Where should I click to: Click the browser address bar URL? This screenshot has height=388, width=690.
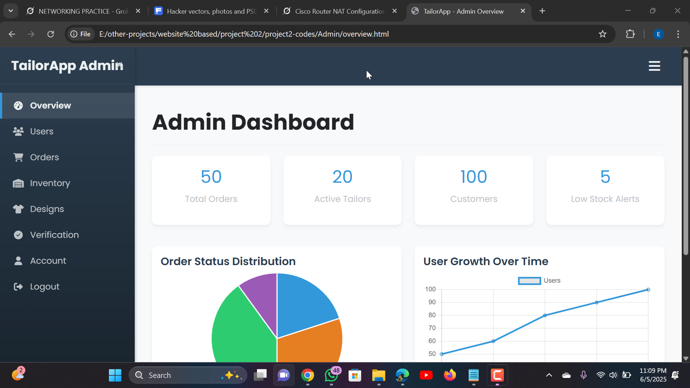[244, 34]
